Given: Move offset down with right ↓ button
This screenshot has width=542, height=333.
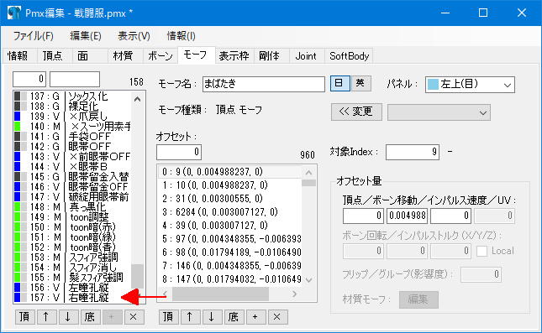Looking at the screenshot, I should 213,317.
